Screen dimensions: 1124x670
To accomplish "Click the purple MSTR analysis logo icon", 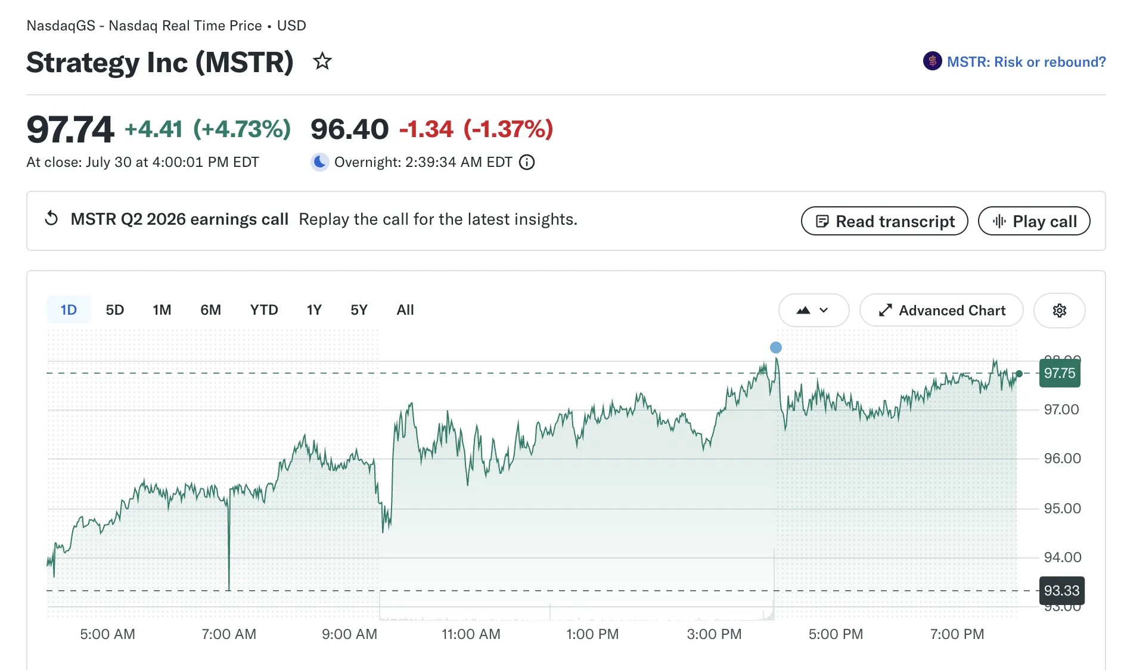I will [x=932, y=61].
